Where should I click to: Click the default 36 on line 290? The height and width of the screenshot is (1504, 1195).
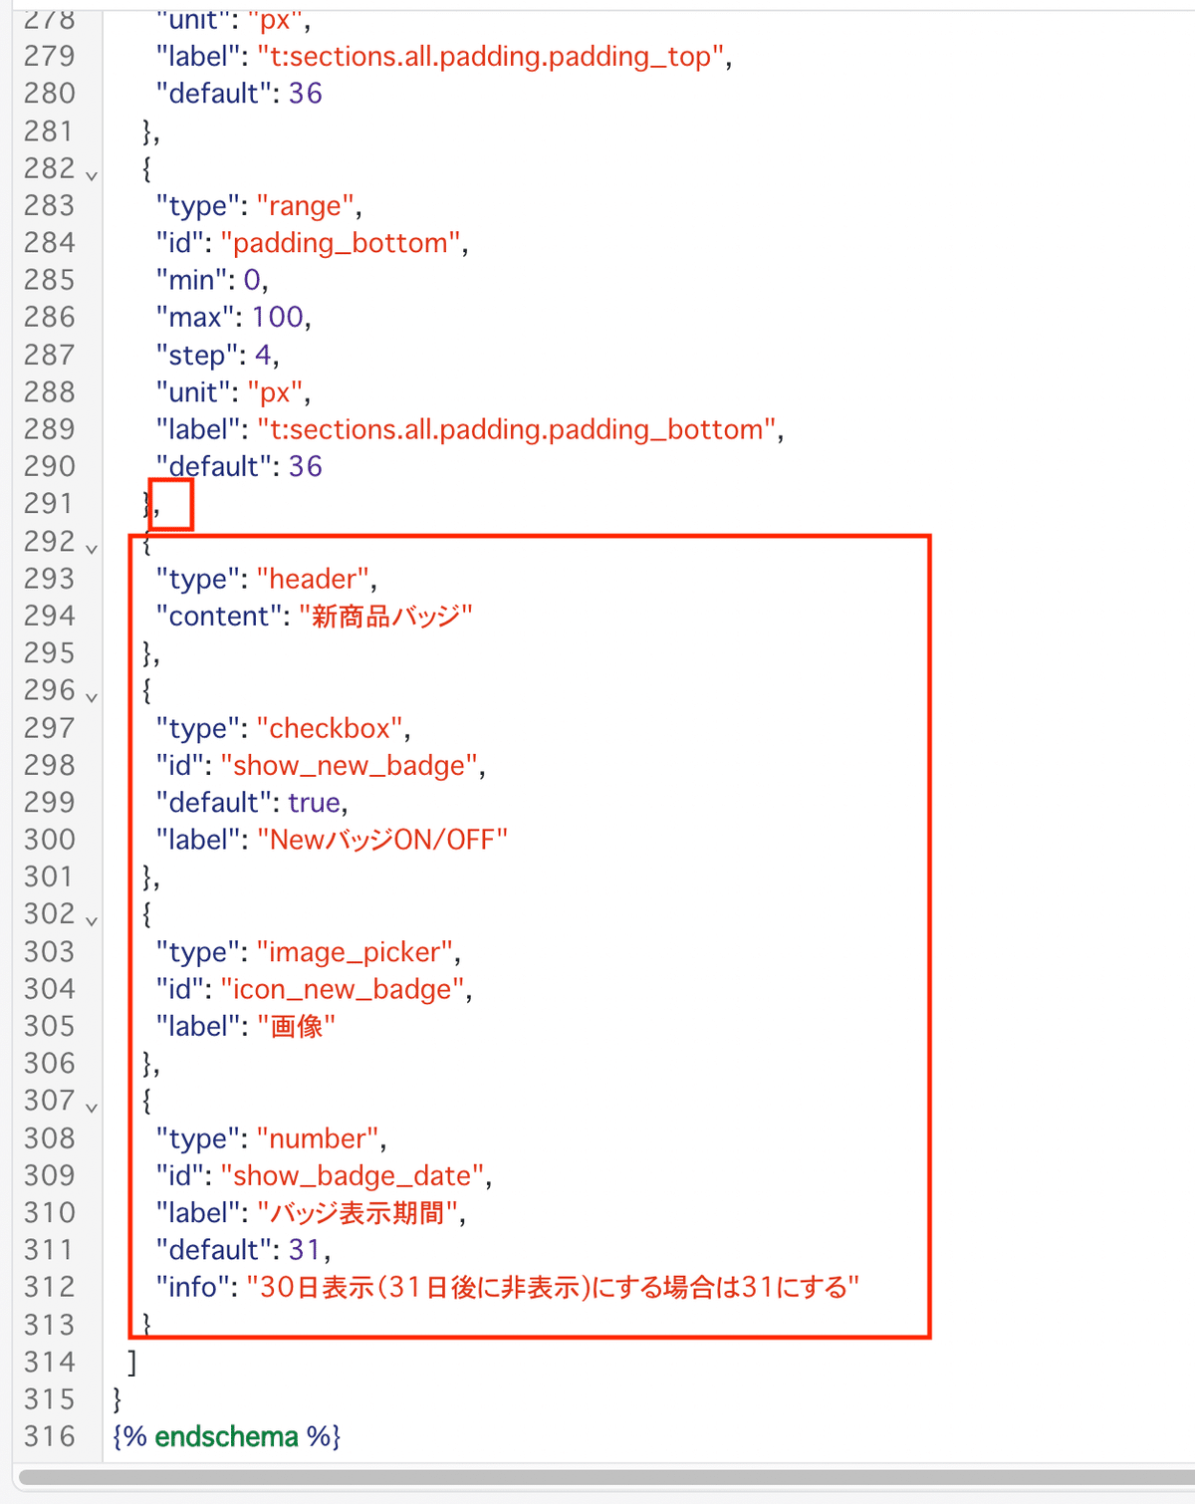click(x=306, y=466)
